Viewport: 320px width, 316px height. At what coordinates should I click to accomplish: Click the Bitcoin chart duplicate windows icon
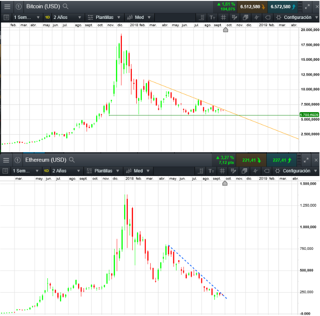tap(246, 18)
